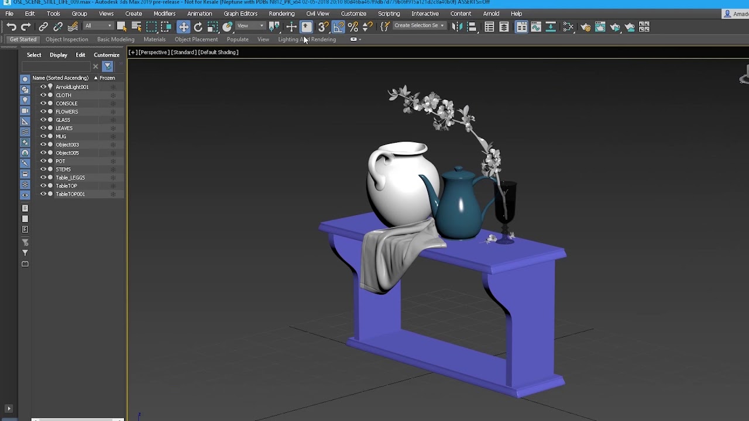The height and width of the screenshot is (421, 749).
Task: Open Select by Name dialog
Action: point(137,27)
